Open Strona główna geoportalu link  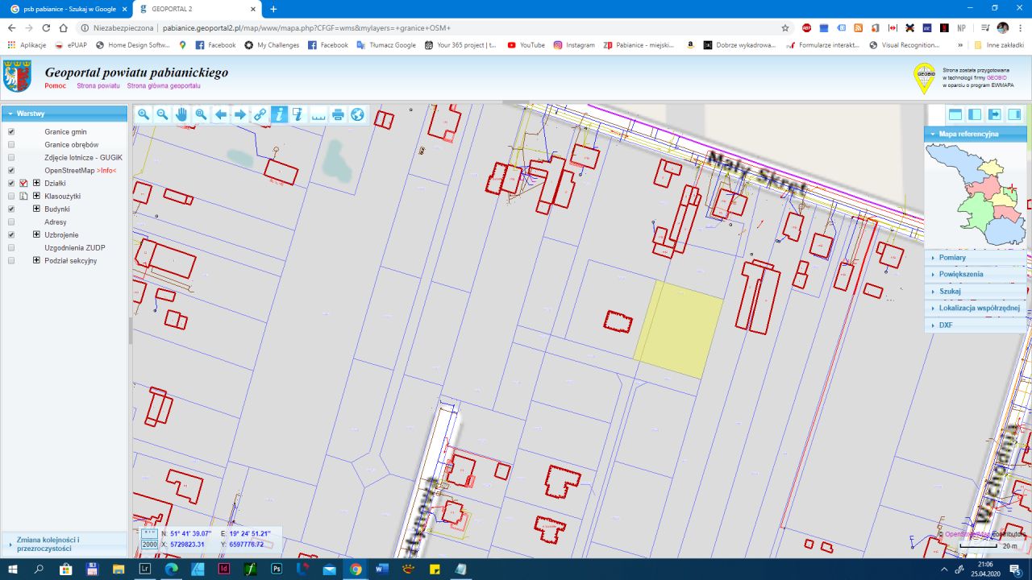pyautogui.click(x=164, y=85)
